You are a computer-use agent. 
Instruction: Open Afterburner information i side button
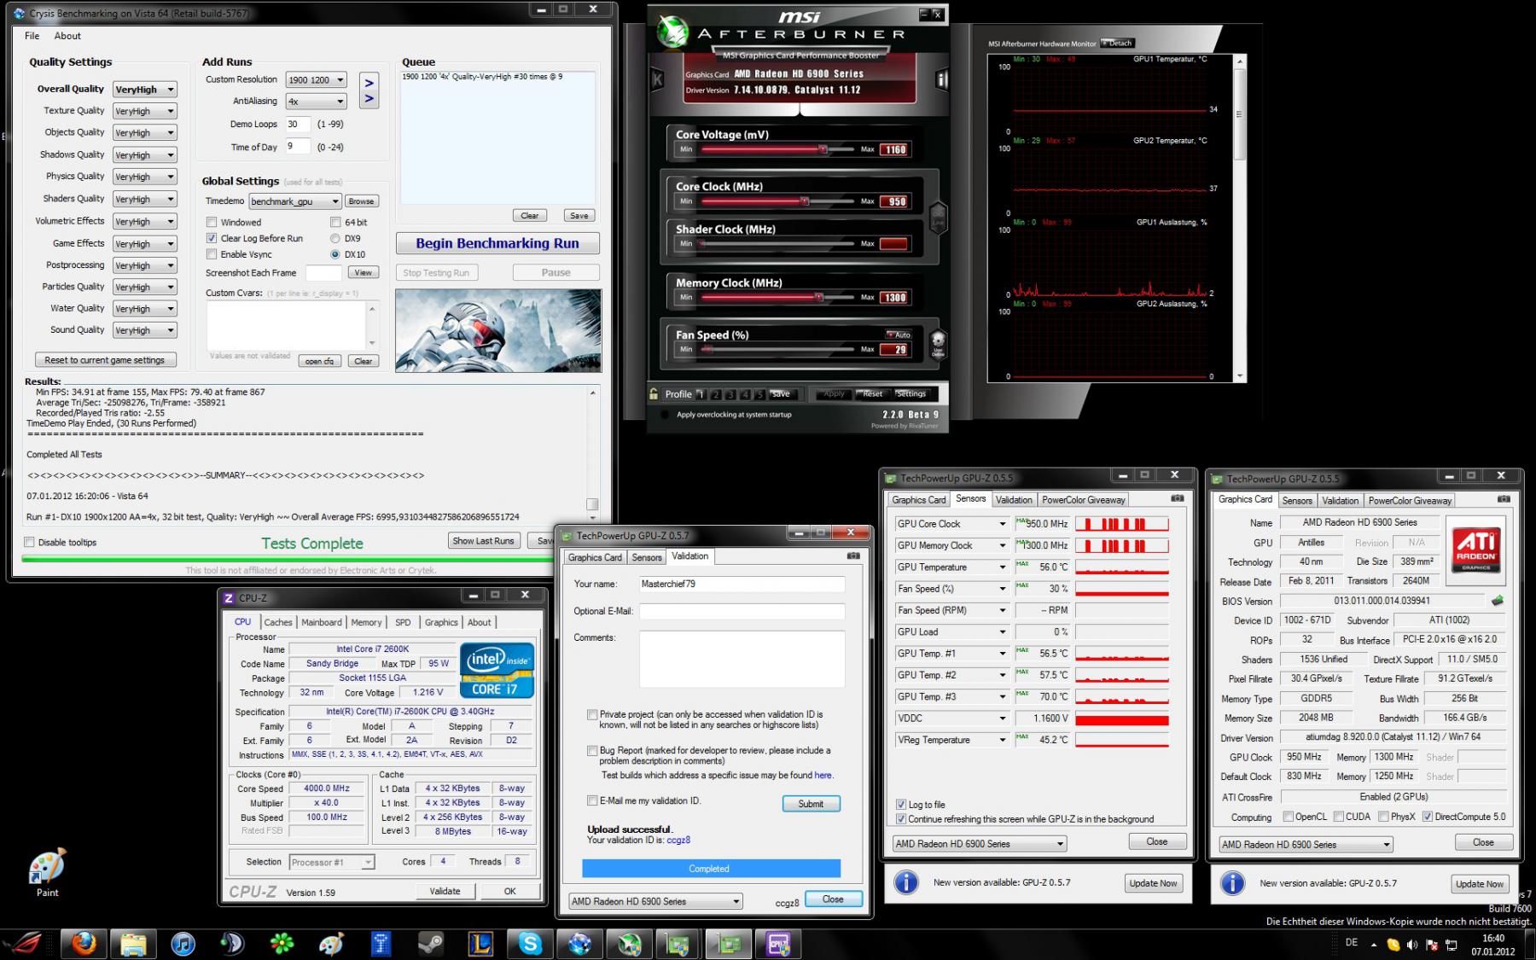942,79
